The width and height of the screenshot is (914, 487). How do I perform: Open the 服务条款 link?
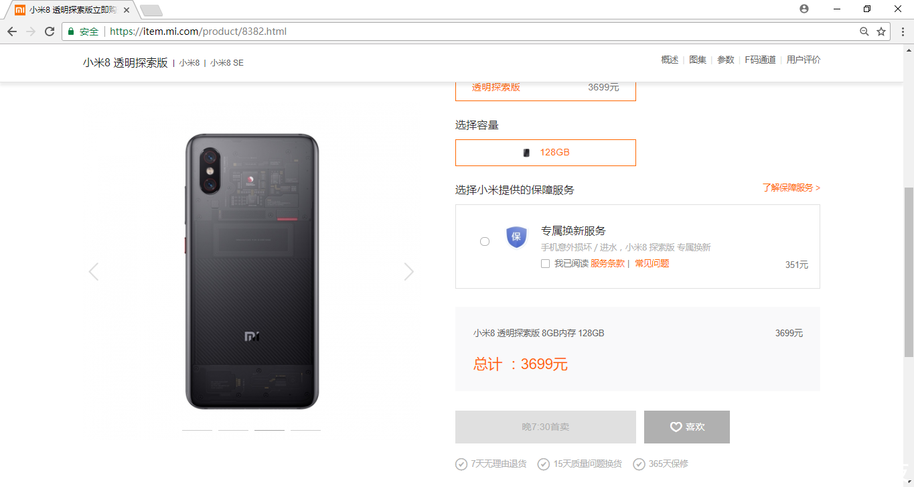(607, 264)
